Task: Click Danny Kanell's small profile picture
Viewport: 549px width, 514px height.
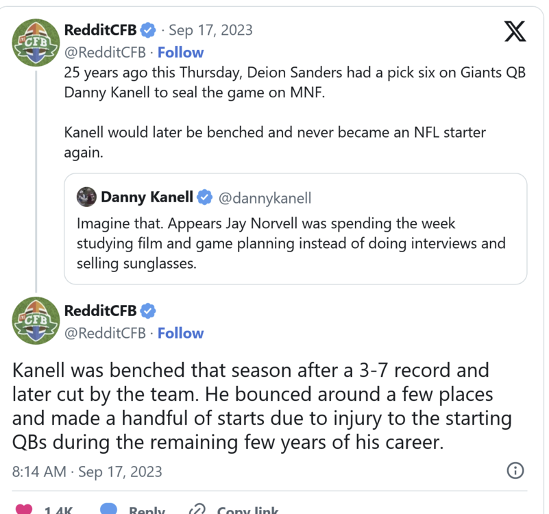Action: [x=86, y=197]
